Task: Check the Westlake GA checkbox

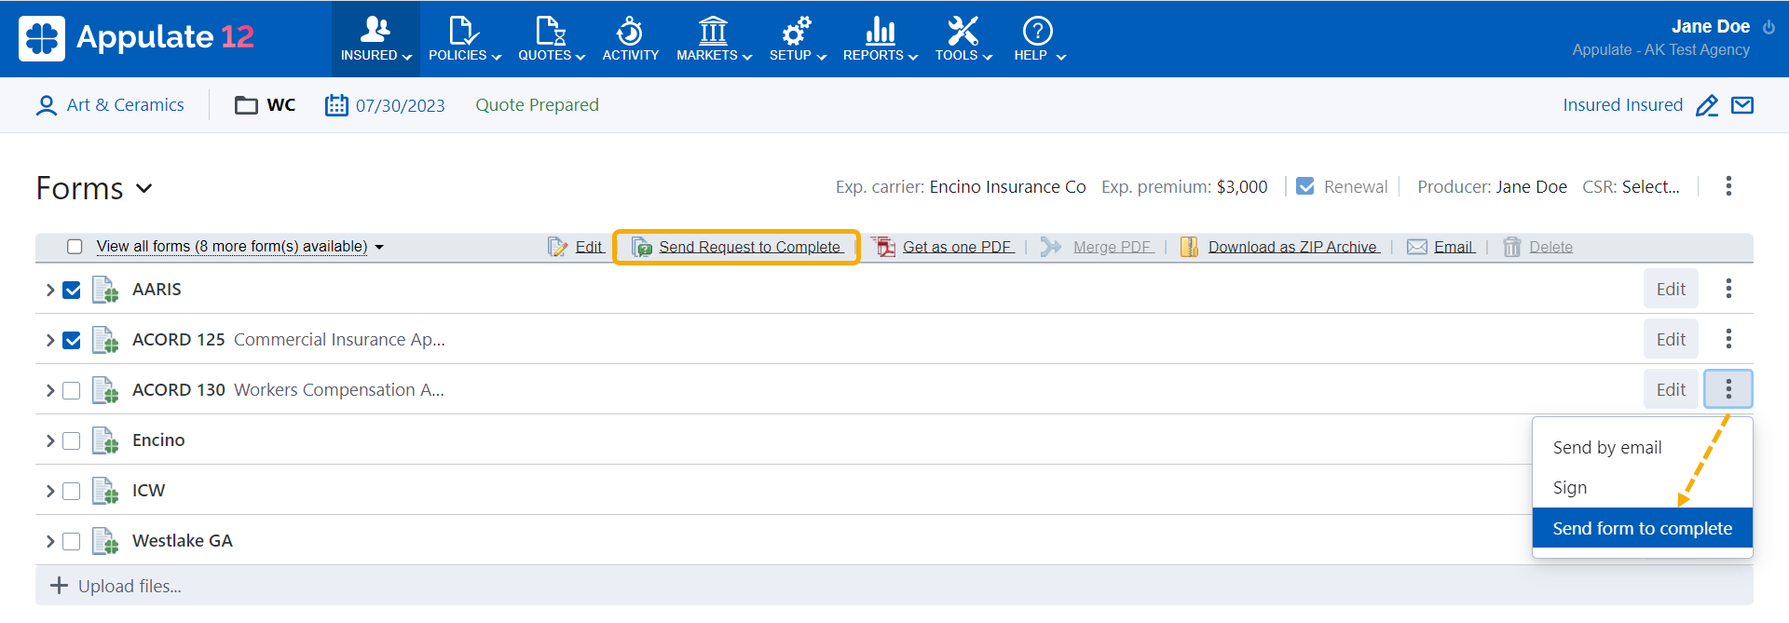Action: tap(72, 541)
